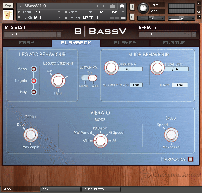Open the instrument name dropdown arrow
This screenshot has width=202, height=193.
pyautogui.click(x=20, y=6)
